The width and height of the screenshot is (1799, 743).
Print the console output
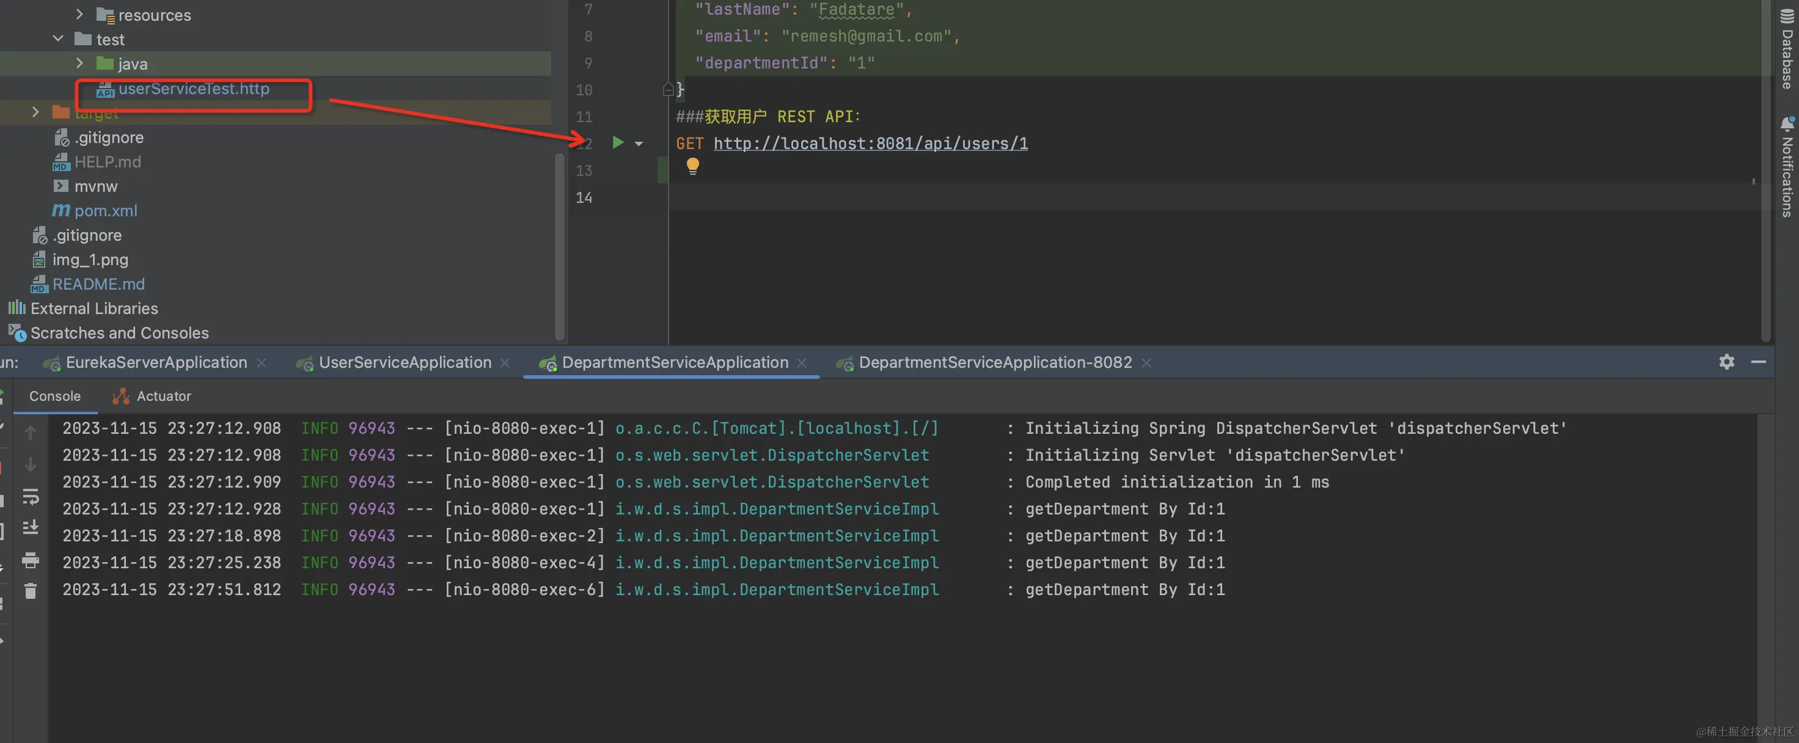point(31,560)
